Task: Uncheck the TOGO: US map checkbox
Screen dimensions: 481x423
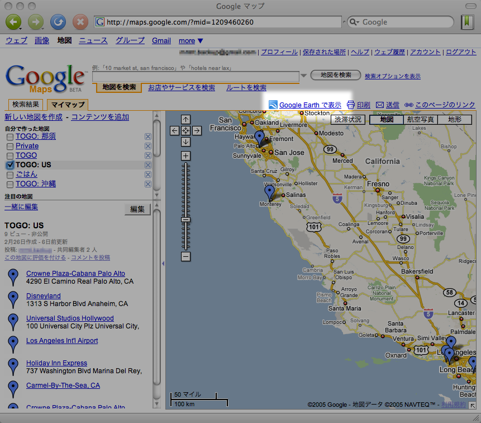Action: 10,165
